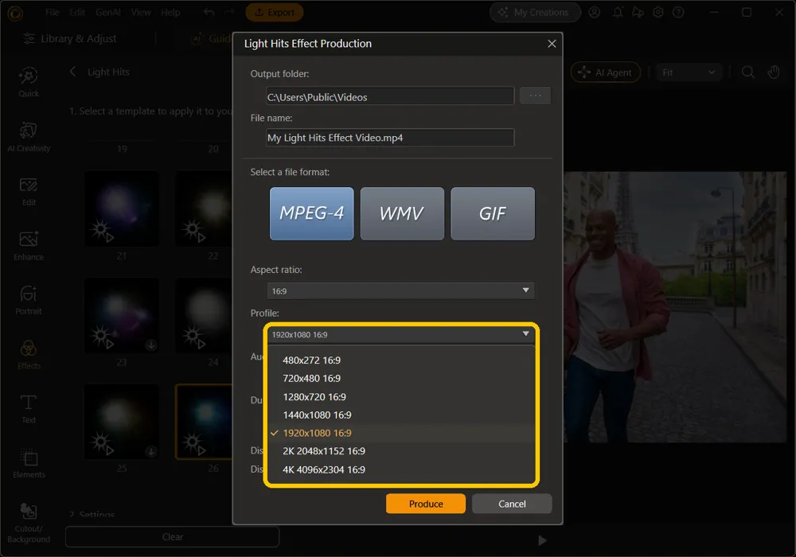Click the play button below preview
796x557 pixels.
tap(542, 540)
